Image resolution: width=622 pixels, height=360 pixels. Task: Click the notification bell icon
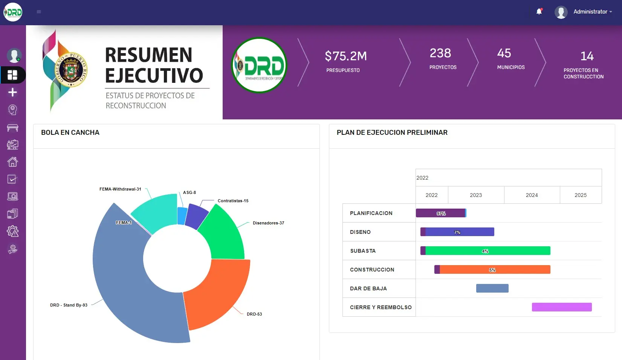pyautogui.click(x=539, y=12)
